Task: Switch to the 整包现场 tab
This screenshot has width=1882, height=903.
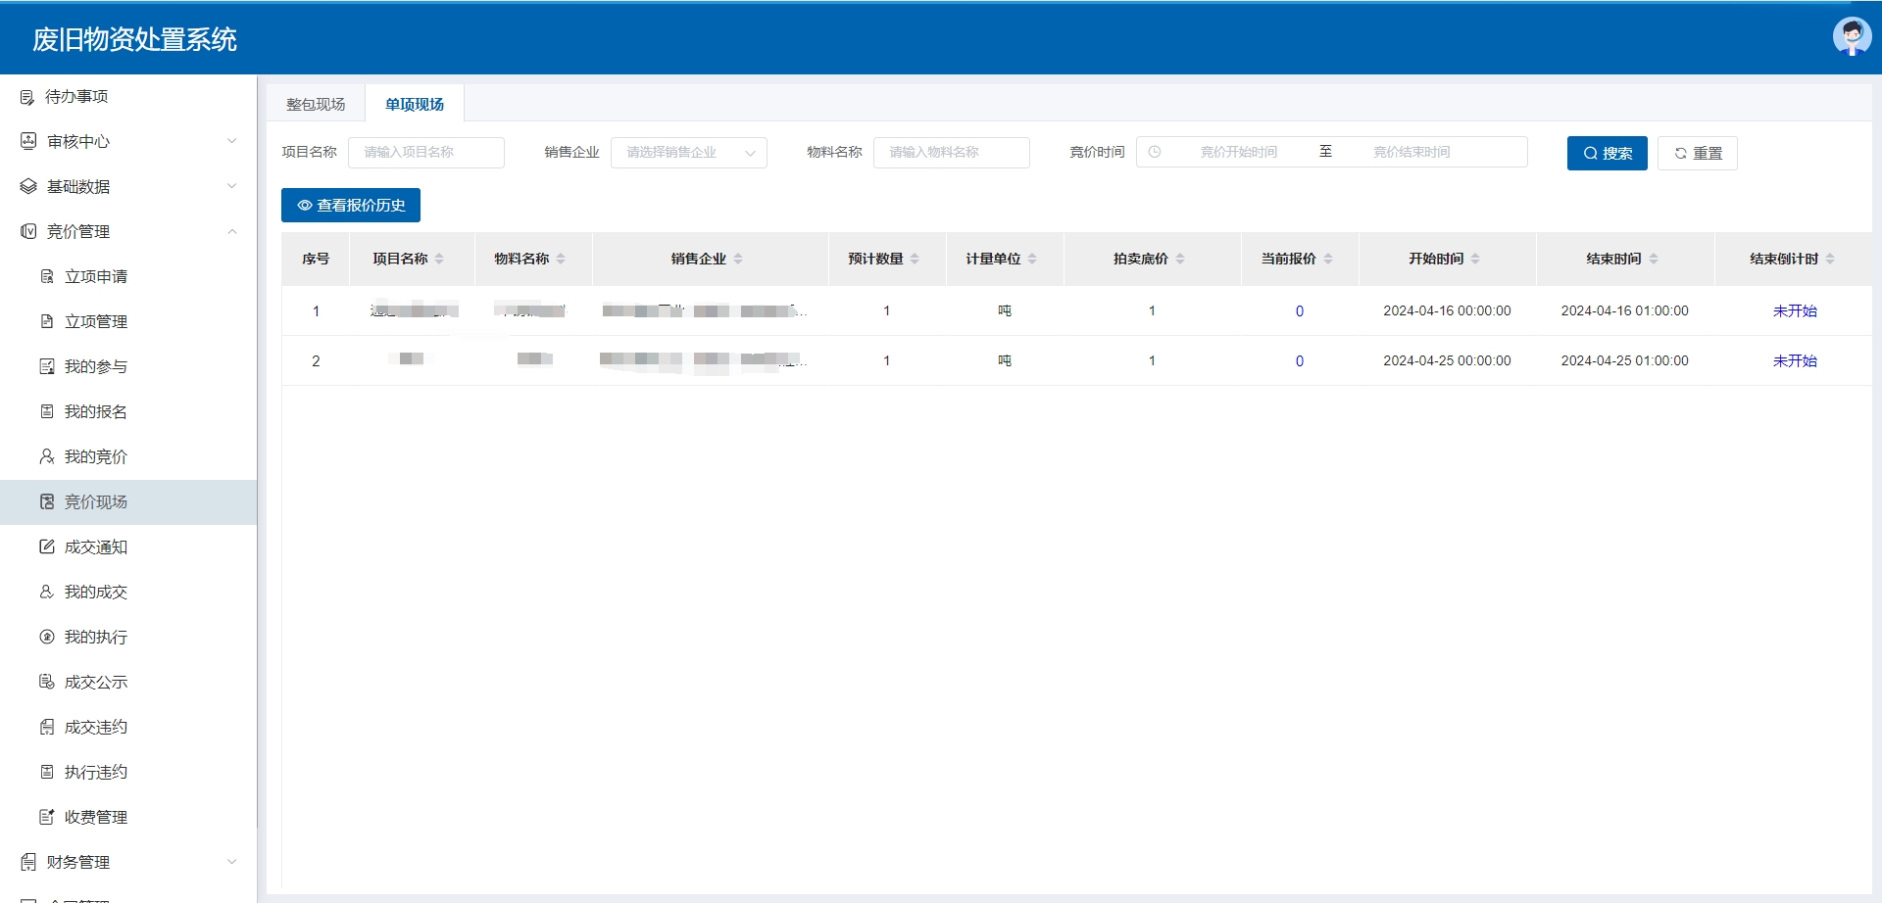Action: [316, 104]
